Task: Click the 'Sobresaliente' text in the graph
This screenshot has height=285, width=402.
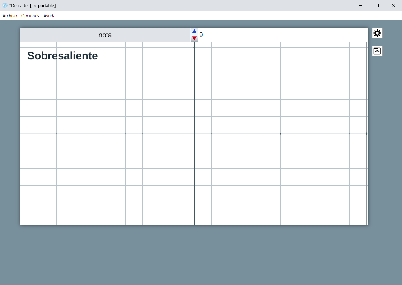Action: pyautogui.click(x=62, y=56)
